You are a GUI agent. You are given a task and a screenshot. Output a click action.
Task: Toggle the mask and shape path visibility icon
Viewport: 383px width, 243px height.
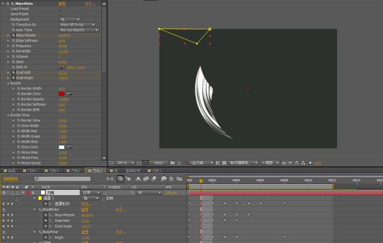point(145,163)
